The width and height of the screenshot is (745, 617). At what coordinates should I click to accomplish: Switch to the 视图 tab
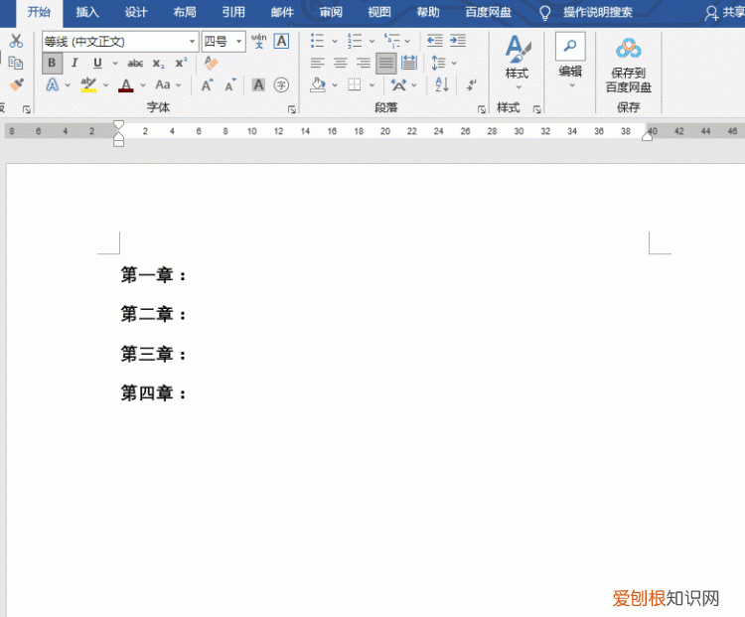click(x=379, y=12)
